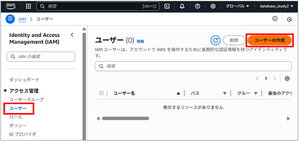Open table preferences gear icon
Image resolution: width=299 pixels, height=141 pixels.
coord(287,79)
